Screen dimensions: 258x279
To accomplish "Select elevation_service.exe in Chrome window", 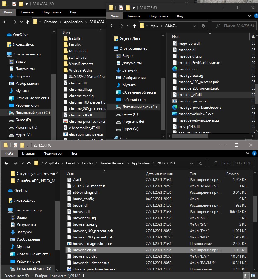I will [83, 134].
